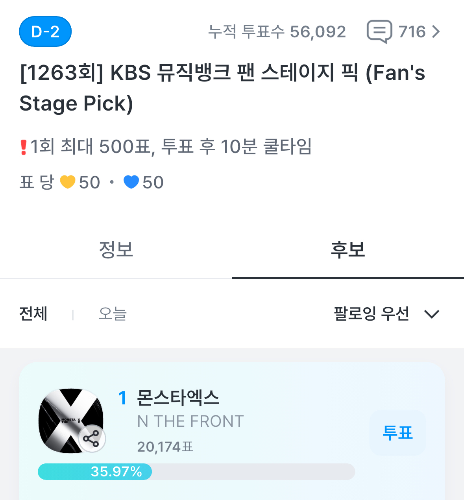
Task: Tap the rank number 1 indicator
Action: [123, 398]
